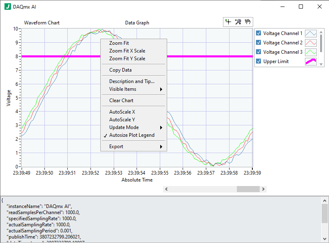
Task: Uncheck Voltage Channel 1 visibility checkbox
Action: [259, 33]
